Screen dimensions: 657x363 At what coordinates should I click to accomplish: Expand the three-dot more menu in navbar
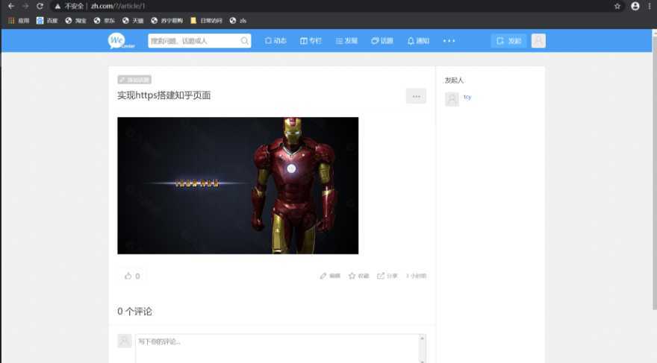(x=449, y=41)
